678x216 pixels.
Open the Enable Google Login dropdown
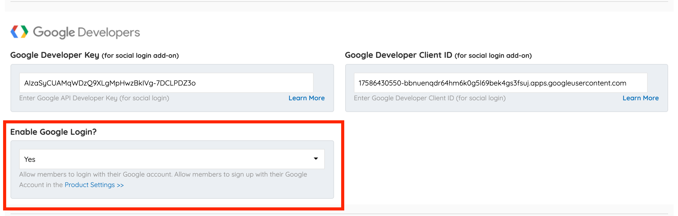(172, 159)
